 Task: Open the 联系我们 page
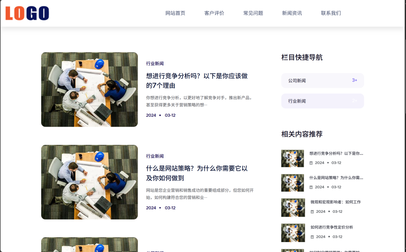[x=330, y=13]
